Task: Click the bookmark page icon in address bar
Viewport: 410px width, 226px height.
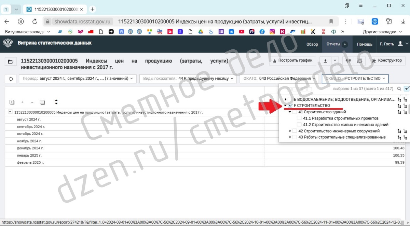Action: [x=331, y=21]
